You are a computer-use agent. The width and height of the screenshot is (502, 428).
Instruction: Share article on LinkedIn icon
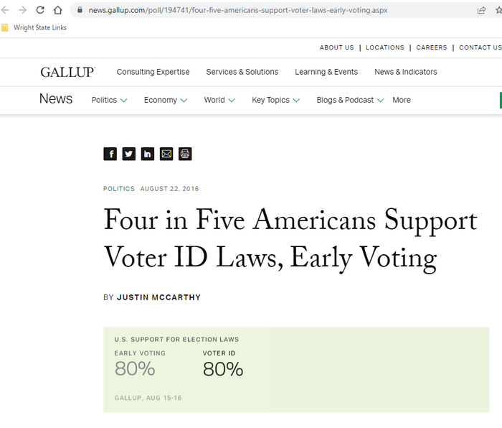[148, 154]
